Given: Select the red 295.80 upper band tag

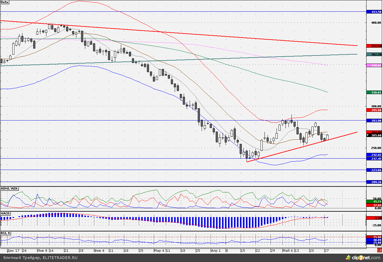Looking at the screenshot, I should point(374,110).
